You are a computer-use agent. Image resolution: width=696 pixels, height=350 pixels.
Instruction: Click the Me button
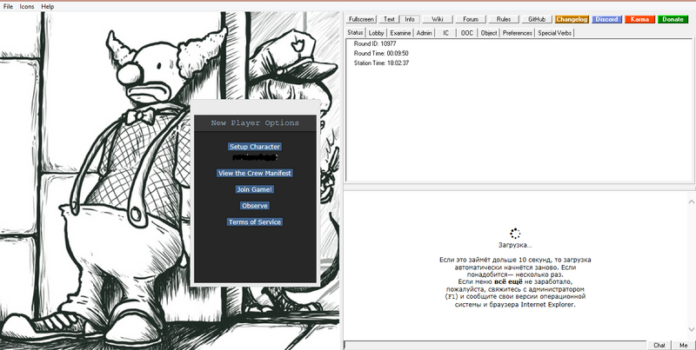point(683,345)
